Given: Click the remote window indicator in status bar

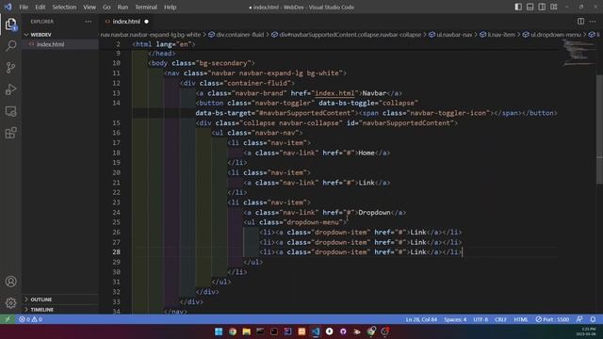Looking at the screenshot, I should [8, 319].
